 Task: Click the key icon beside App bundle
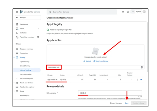[56, 80]
